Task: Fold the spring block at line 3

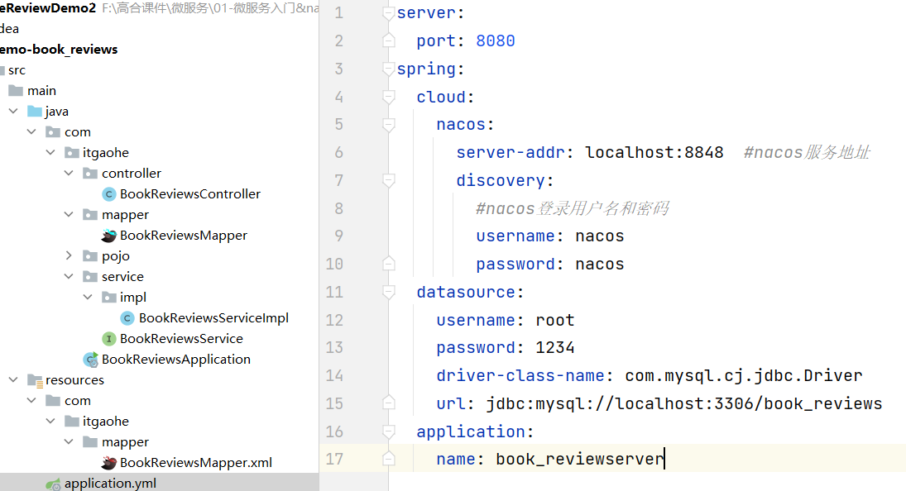Action: (x=389, y=69)
